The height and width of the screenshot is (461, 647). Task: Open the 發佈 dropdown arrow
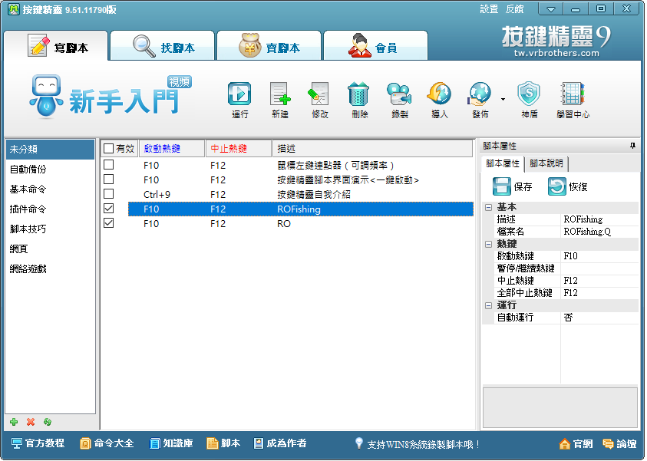pos(503,99)
